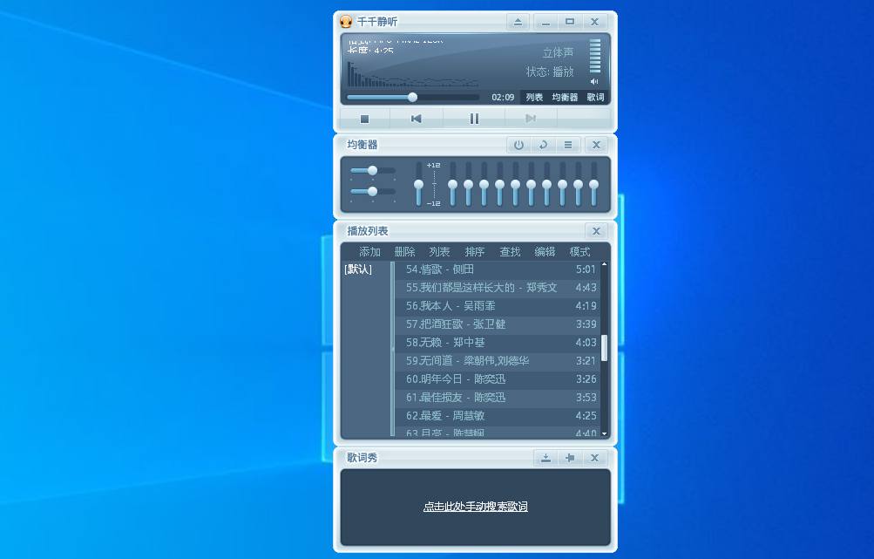Reset the equalizer settings
This screenshot has width=874, height=559.
[544, 145]
